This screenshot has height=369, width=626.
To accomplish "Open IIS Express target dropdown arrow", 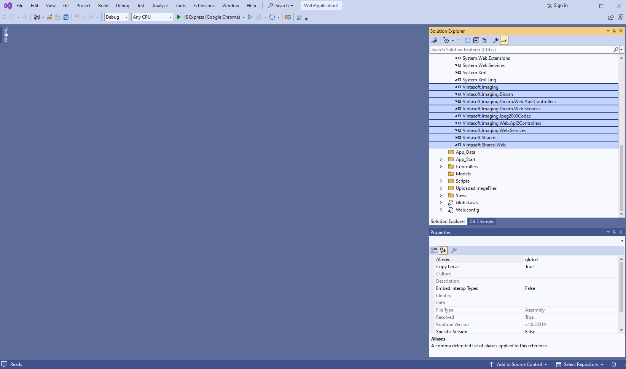I will point(244,17).
